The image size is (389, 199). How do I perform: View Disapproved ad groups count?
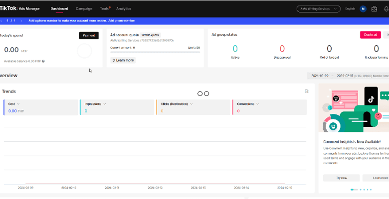pos(282,49)
